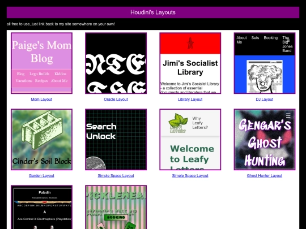Click the Search Unlock grid thumbnail
This screenshot has width=306, height=229.
point(116,140)
